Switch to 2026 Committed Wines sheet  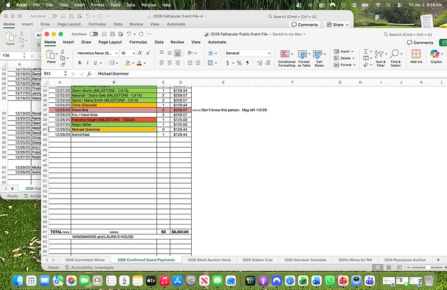pos(85,260)
